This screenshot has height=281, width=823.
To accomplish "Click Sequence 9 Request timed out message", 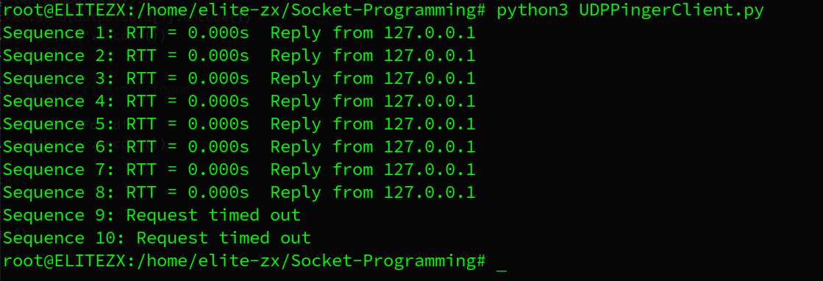I will [213, 216].
